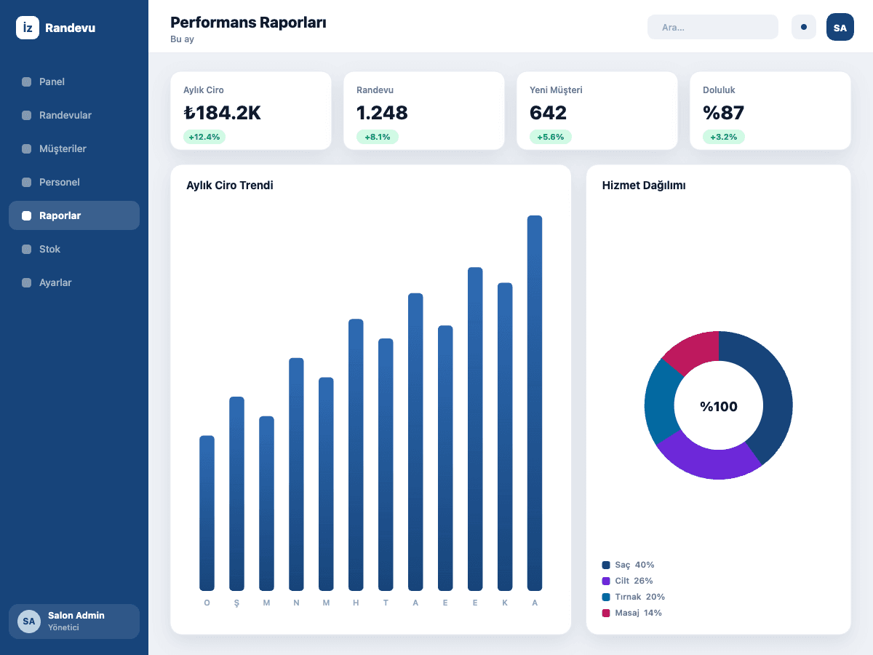Open the Randevu stat card
Screen dimensions: 873x655
pyautogui.click(x=424, y=111)
